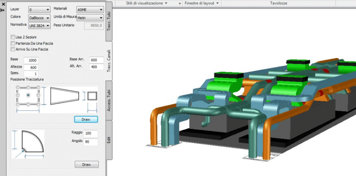Select the bottom-right tracing position radio button

[39, 104]
